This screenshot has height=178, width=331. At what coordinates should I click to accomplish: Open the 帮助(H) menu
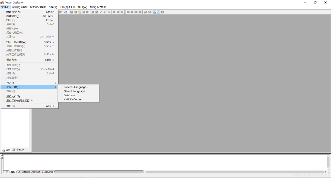coord(98,7)
